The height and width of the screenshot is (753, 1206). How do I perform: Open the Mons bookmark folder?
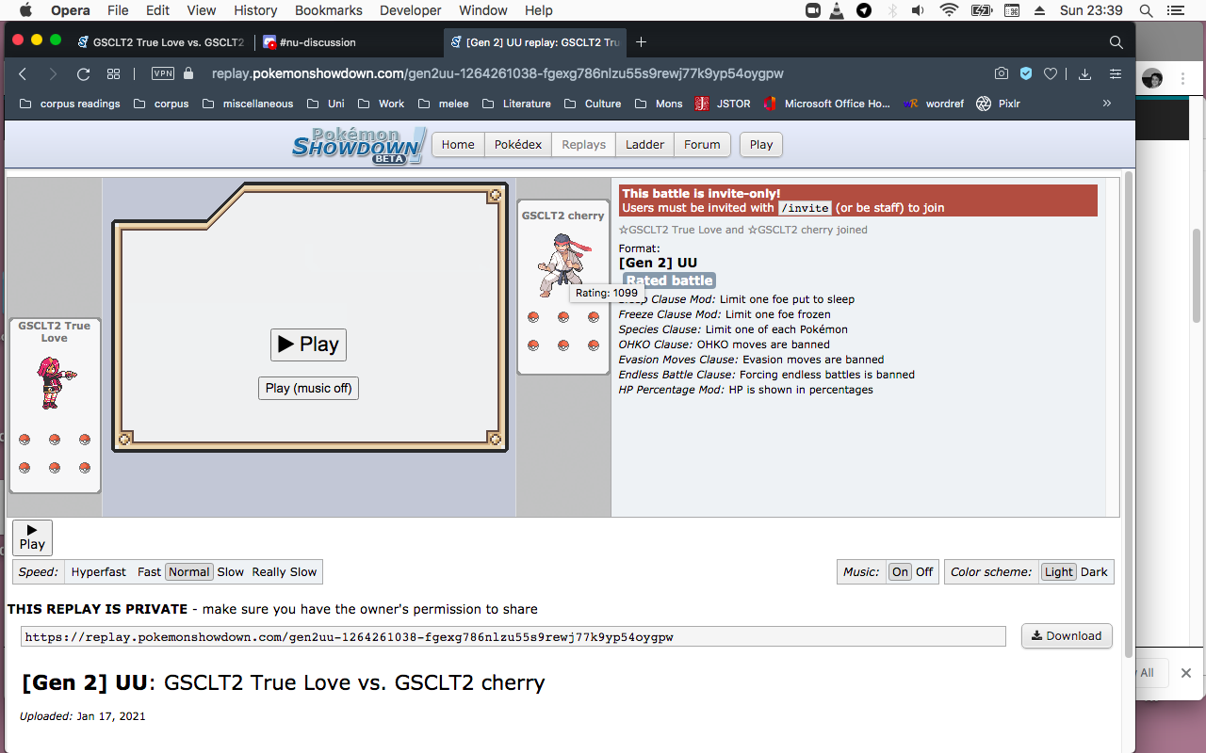point(659,104)
